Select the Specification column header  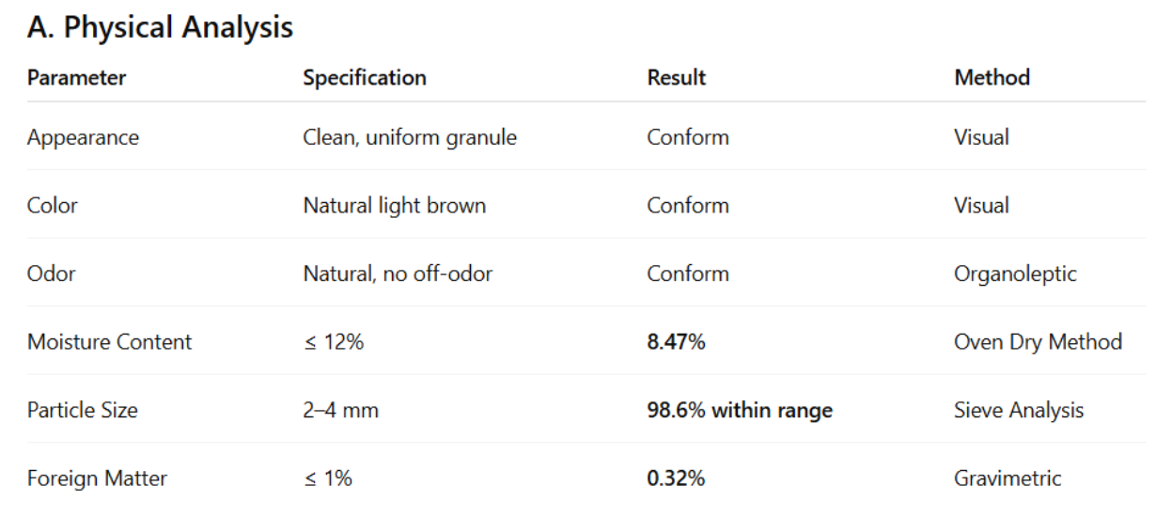[365, 77]
